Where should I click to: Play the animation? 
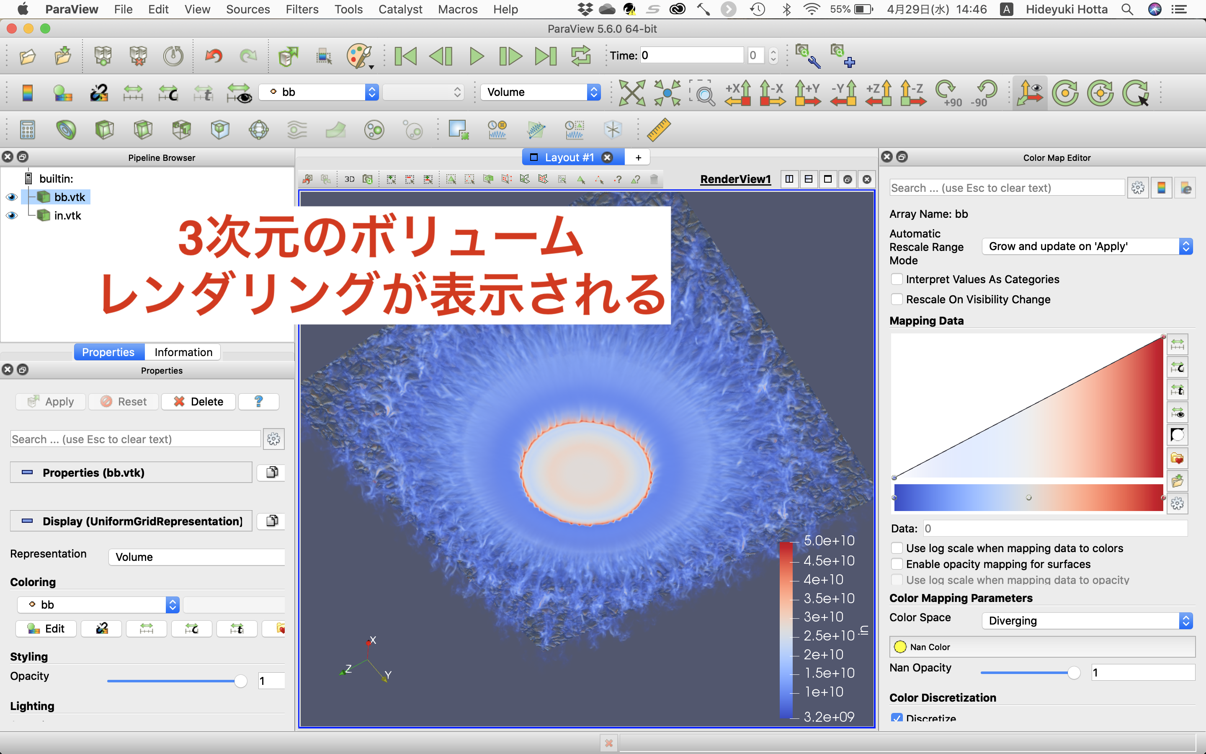476,56
